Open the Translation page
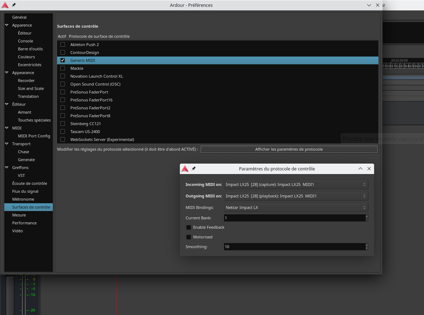This screenshot has width=424, height=315. [x=28, y=96]
